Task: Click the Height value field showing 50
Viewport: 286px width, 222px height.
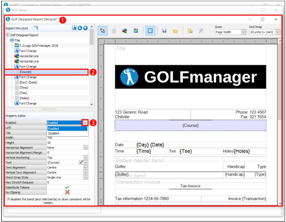Action: pos(67,142)
